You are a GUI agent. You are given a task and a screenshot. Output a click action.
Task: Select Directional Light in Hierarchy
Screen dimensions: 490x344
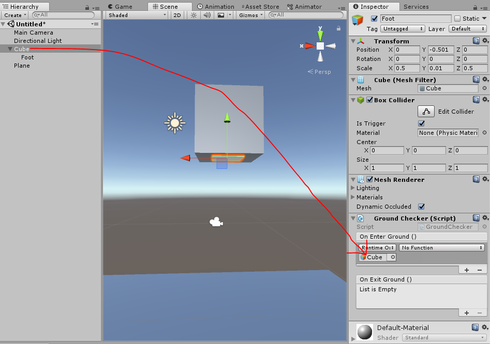click(38, 41)
